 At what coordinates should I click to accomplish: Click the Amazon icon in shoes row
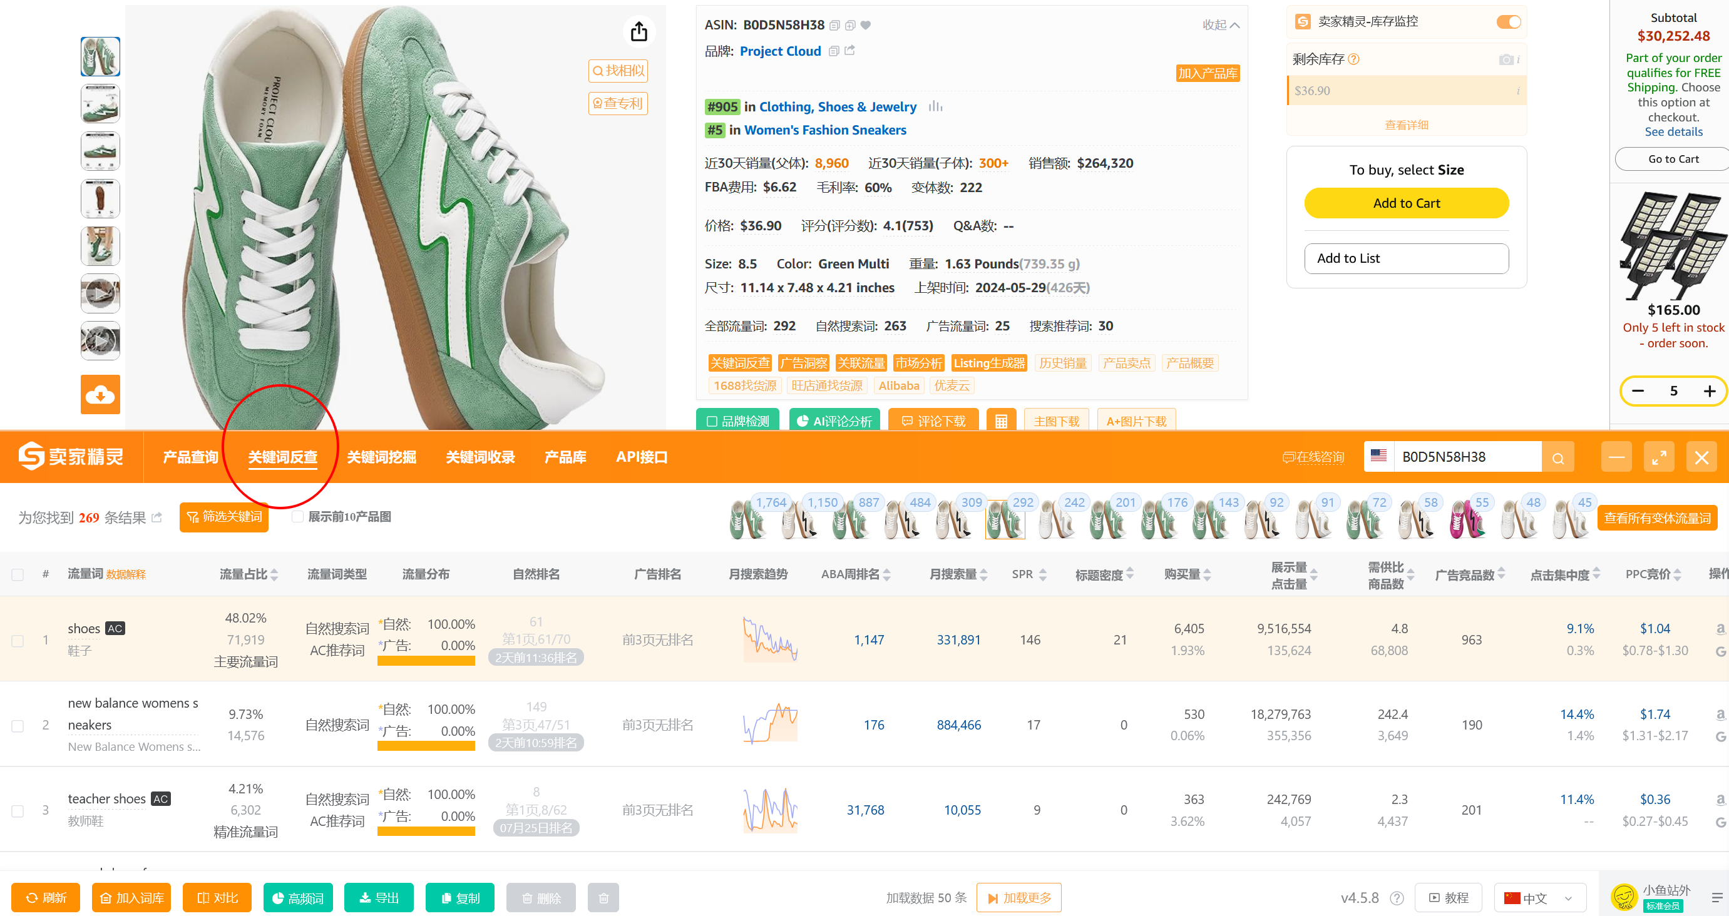[1720, 629]
